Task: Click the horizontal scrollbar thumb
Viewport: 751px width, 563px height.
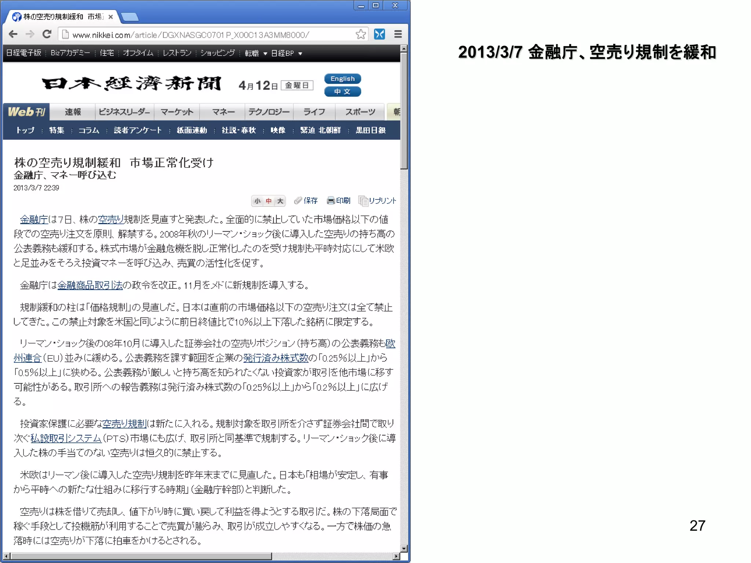Action: (141, 556)
